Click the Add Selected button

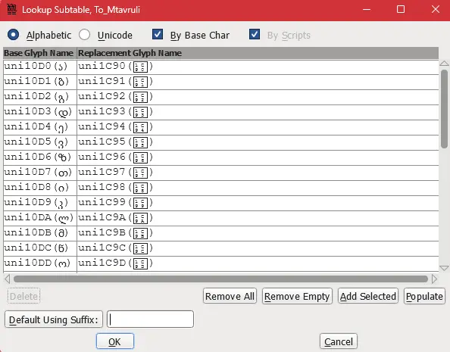tap(368, 296)
